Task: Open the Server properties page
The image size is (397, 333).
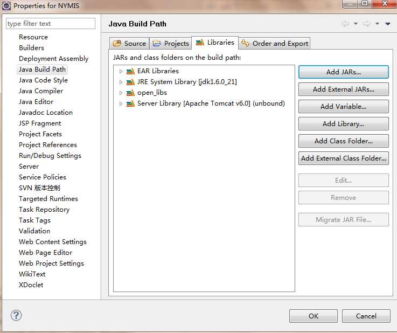Action: (29, 166)
